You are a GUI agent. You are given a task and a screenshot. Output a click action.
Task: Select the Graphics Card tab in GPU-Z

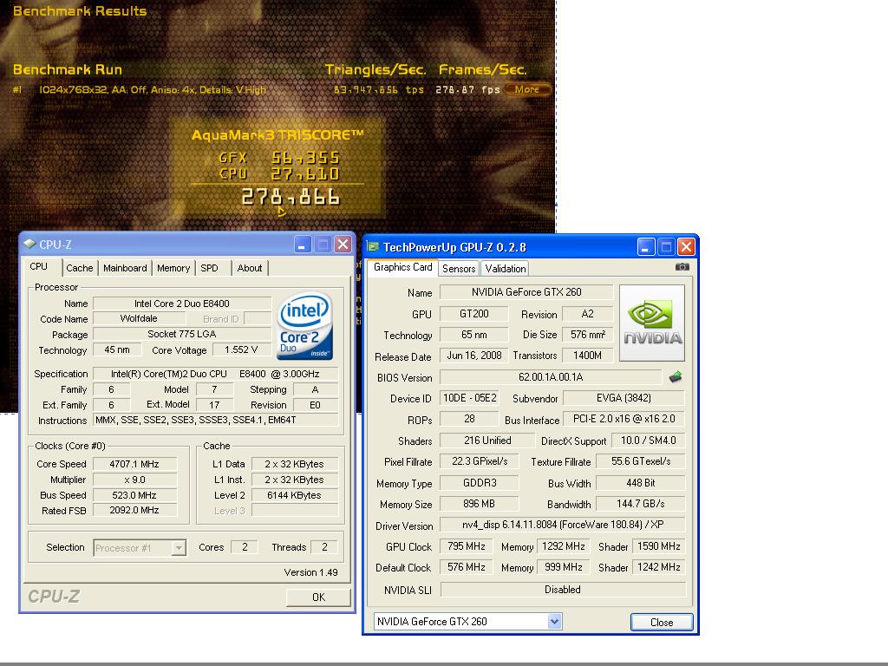click(x=402, y=267)
